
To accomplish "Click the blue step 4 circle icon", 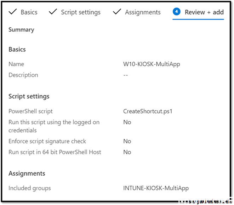I will [176, 12].
